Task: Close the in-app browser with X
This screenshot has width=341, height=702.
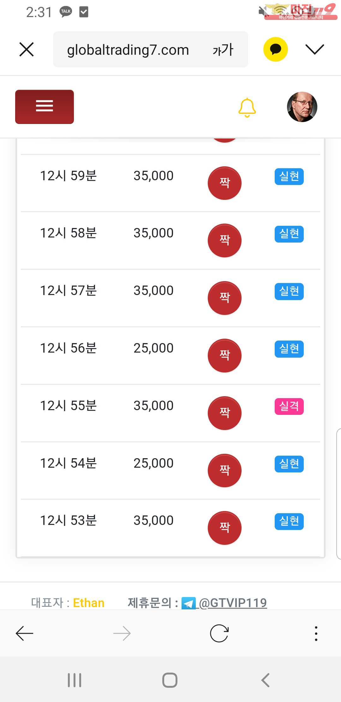Action: pos(27,49)
